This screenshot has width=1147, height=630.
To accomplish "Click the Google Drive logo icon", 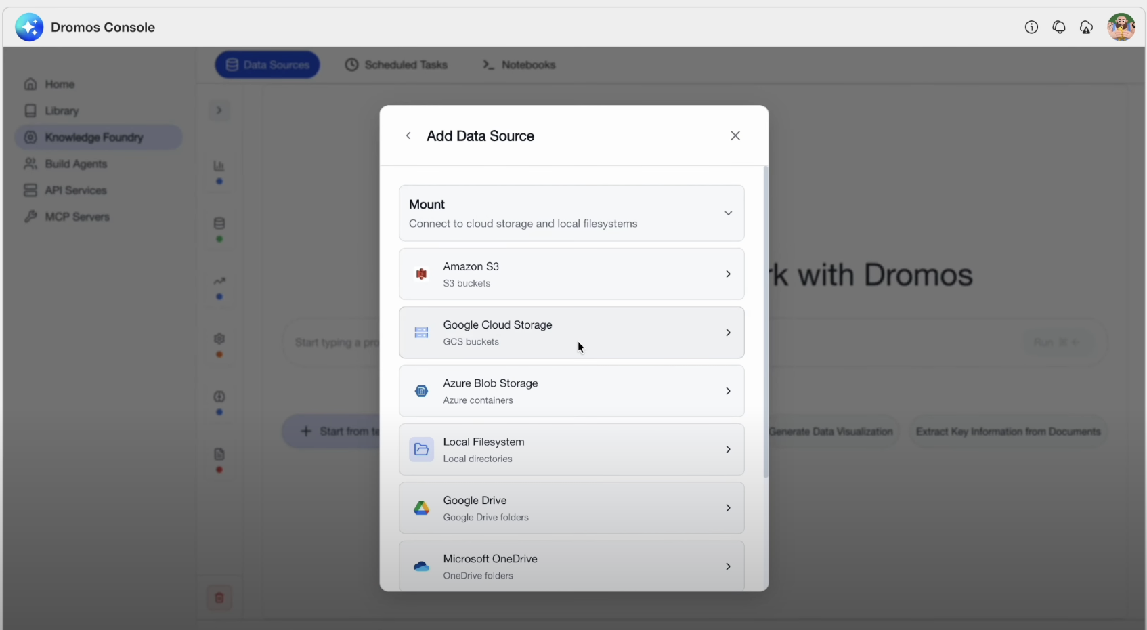I will 421,508.
